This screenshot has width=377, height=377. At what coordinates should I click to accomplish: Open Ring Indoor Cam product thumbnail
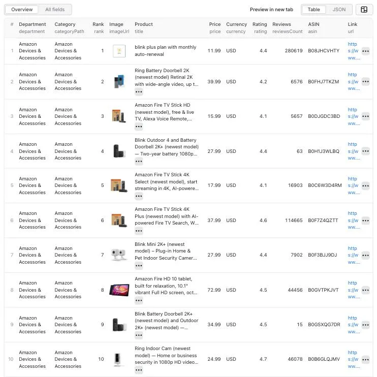(117, 359)
